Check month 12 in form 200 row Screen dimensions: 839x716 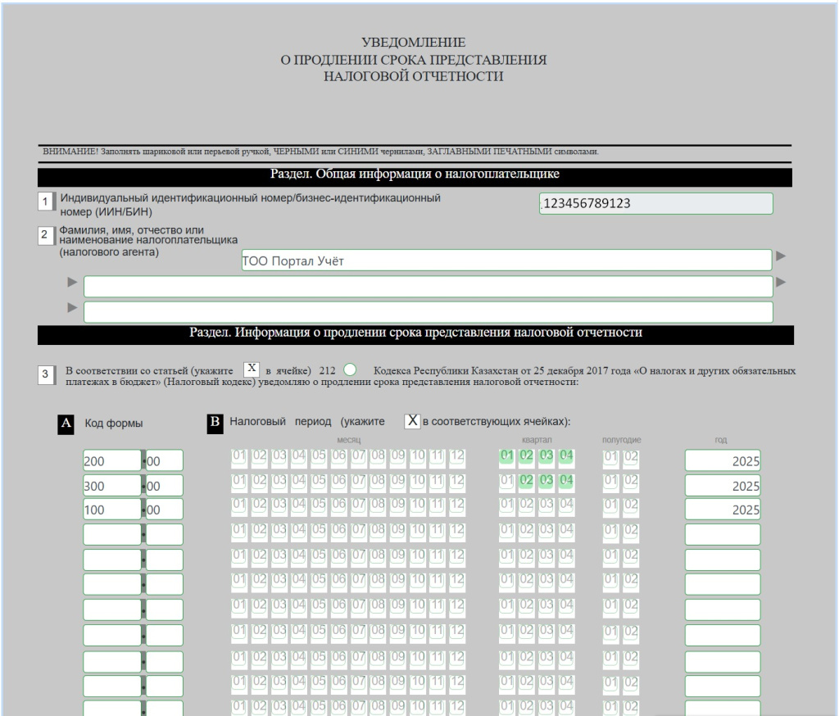point(456,456)
